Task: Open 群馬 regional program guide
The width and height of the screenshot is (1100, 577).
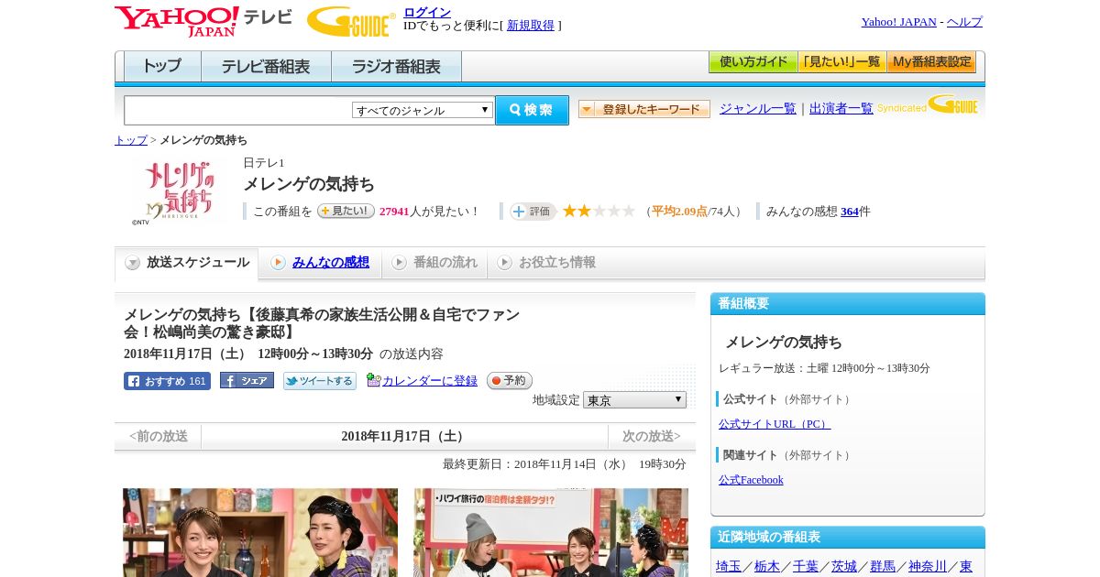Action: pos(883,566)
